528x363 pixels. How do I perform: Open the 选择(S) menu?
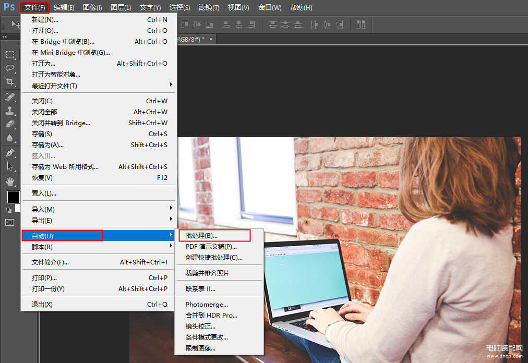pyautogui.click(x=179, y=7)
